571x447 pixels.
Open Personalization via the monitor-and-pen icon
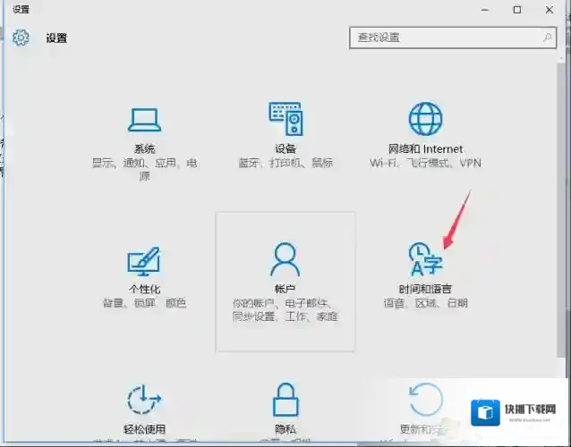click(144, 261)
